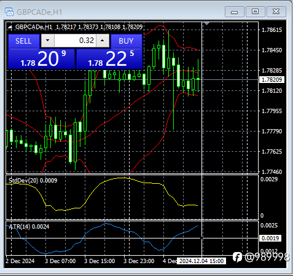Click the 1.78 22 5 buy price panel
The image size is (293, 276).
pos(109,59)
